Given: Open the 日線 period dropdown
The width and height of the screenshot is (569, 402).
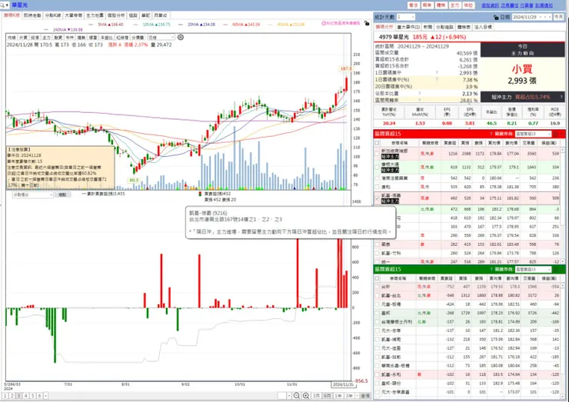Looking at the screenshot, I should pos(161,38).
